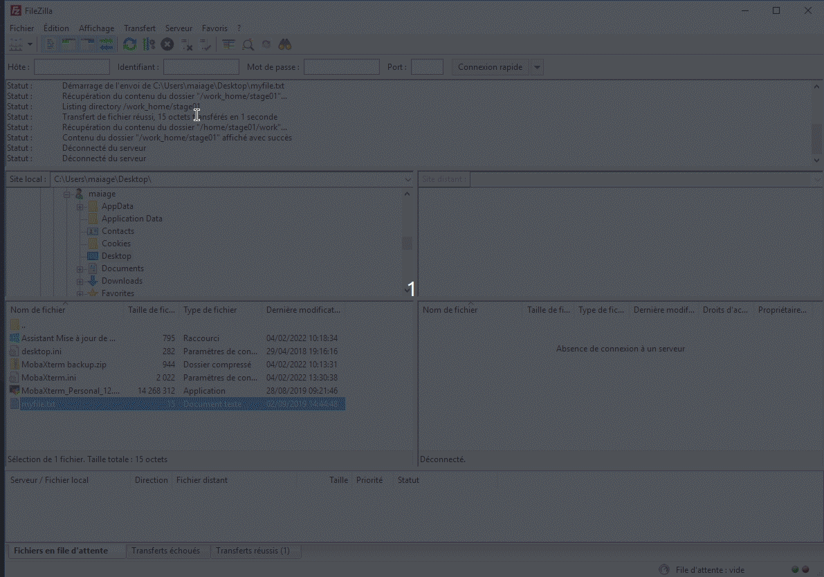Screen dimensions: 824x577
Task: Collapse the maiage tree node
Action: pyautogui.click(x=66, y=194)
